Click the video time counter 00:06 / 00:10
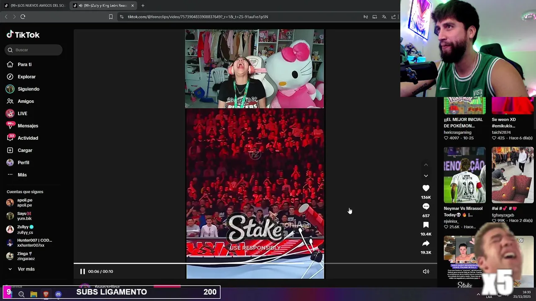The height and width of the screenshot is (301, 536). 100,271
